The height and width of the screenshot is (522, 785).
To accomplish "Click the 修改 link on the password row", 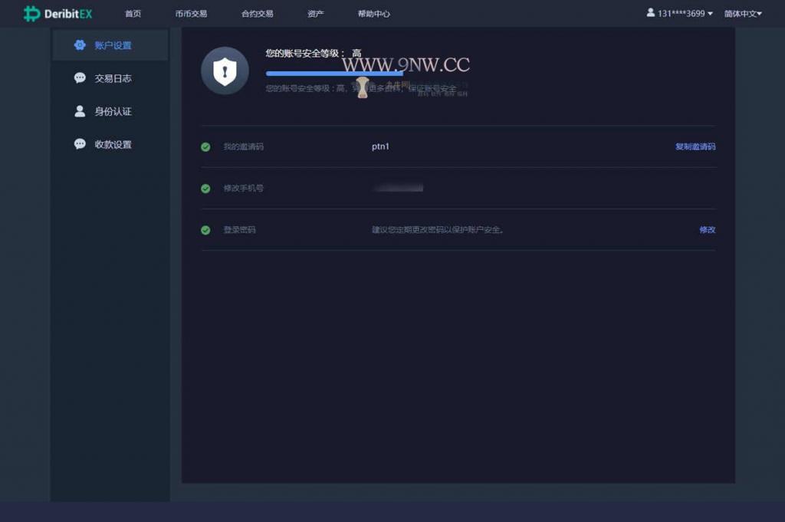I will [706, 229].
